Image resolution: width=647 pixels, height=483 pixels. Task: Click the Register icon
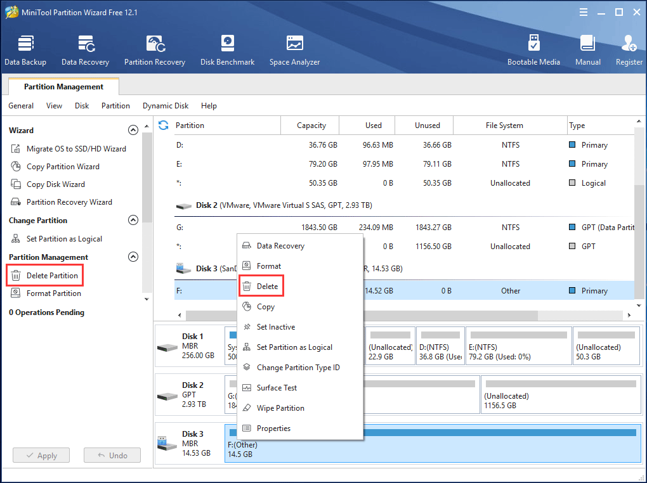[x=629, y=49]
